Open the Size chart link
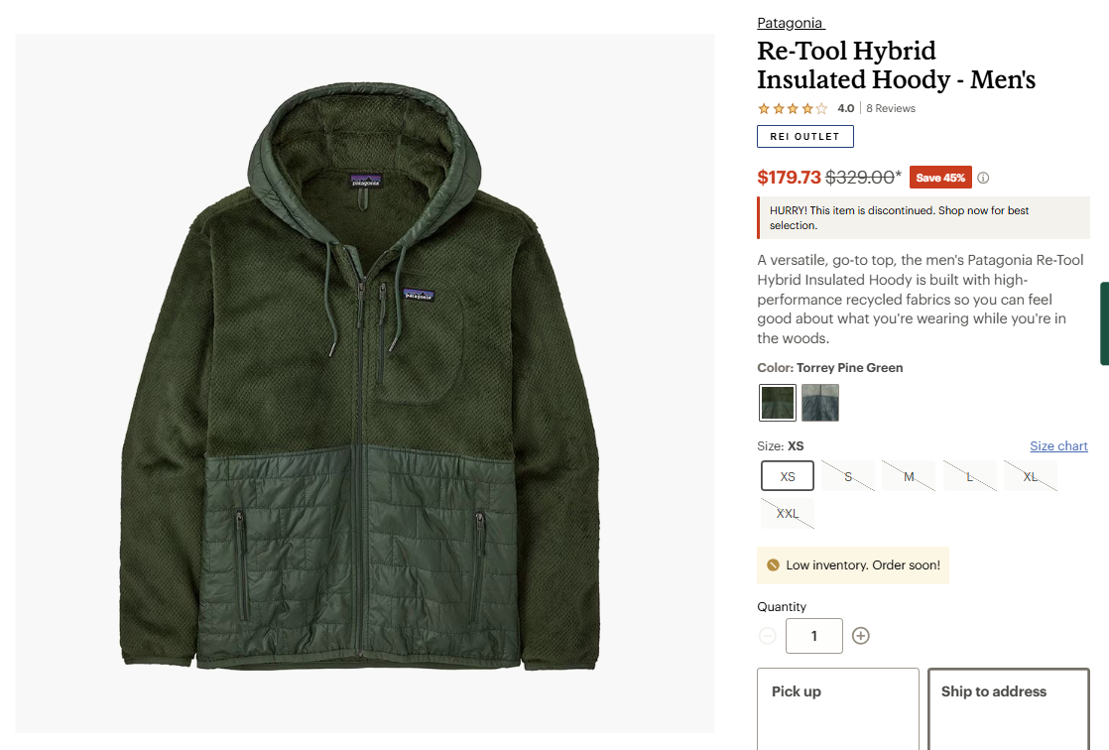Image resolution: width=1109 pixels, height=750 pixels. point(1058,445)
